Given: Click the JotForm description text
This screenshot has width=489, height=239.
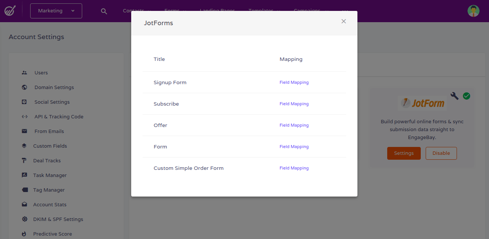Looking at the screenshot, I should tap(422, 130).
